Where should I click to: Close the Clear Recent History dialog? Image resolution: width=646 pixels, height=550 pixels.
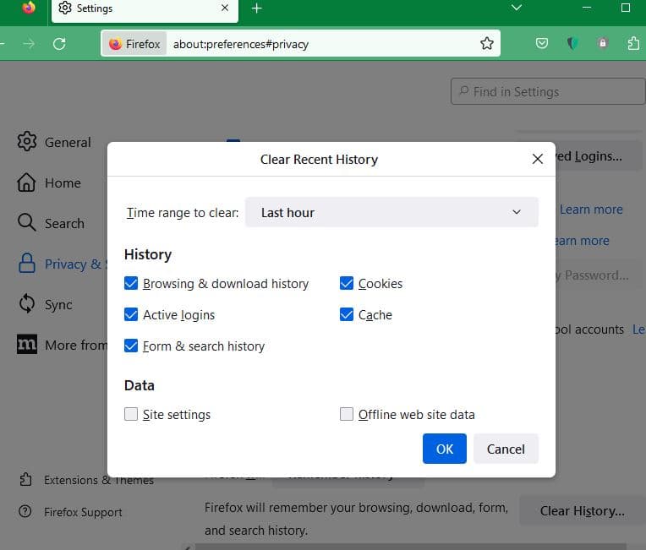point(537,159)
